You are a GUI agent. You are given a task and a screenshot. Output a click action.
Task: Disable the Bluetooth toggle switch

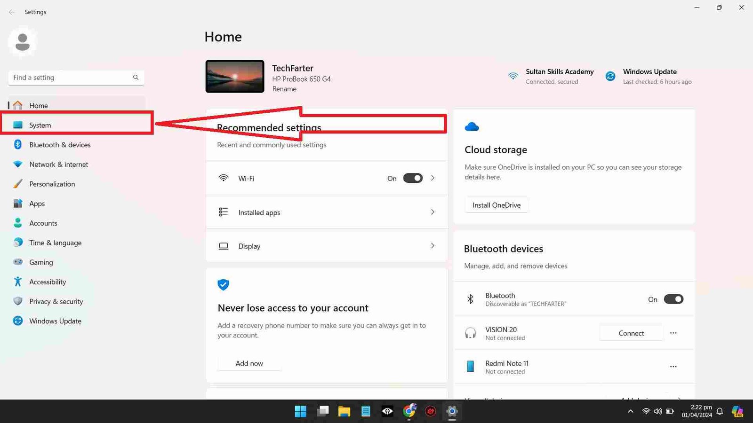673,299
